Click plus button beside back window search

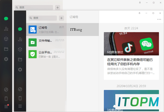point(57,7)
